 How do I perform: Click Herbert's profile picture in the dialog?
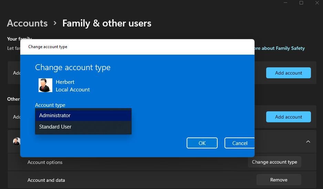click(45, 85)
